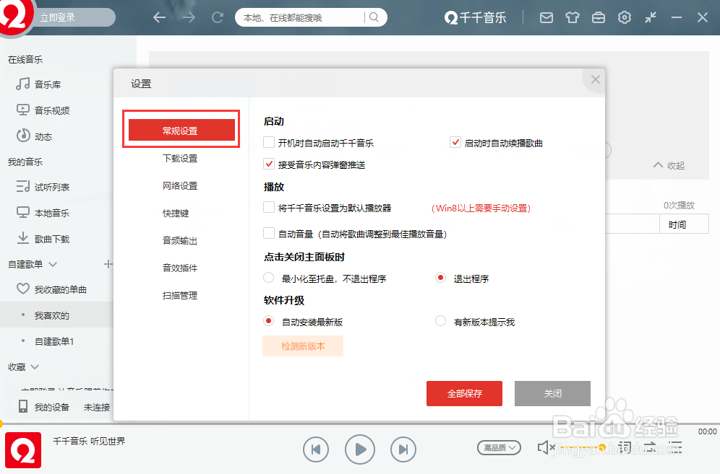Disable 接受音乐内容弹窗推送
This screenshot has width=720, height=474.
pyautogui.click(x=269, y=164)
